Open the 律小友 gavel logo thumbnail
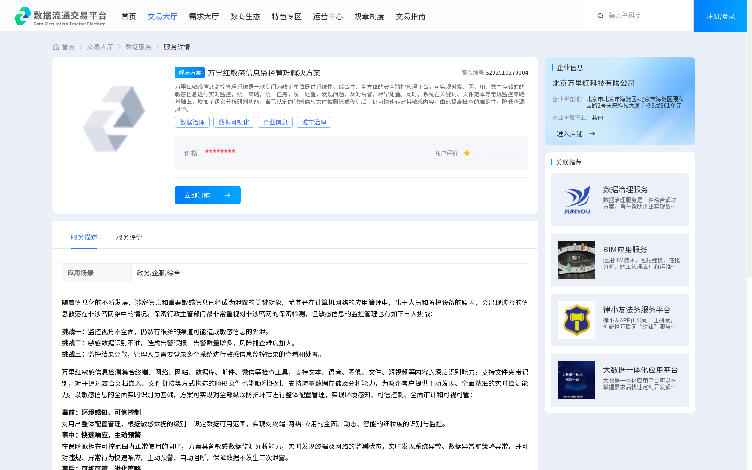This screenshot has width=752, height=470. 577,320
